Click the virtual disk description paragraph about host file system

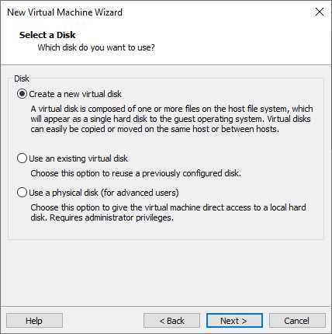tap(171, 119)
